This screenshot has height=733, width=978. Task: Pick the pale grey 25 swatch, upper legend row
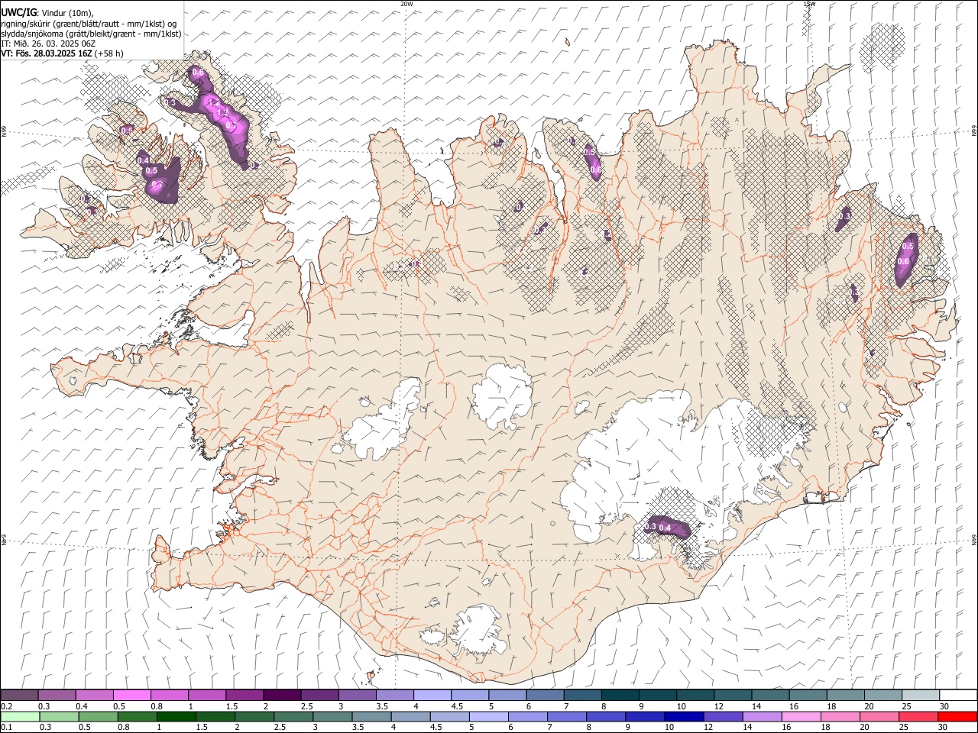point(921,696)
